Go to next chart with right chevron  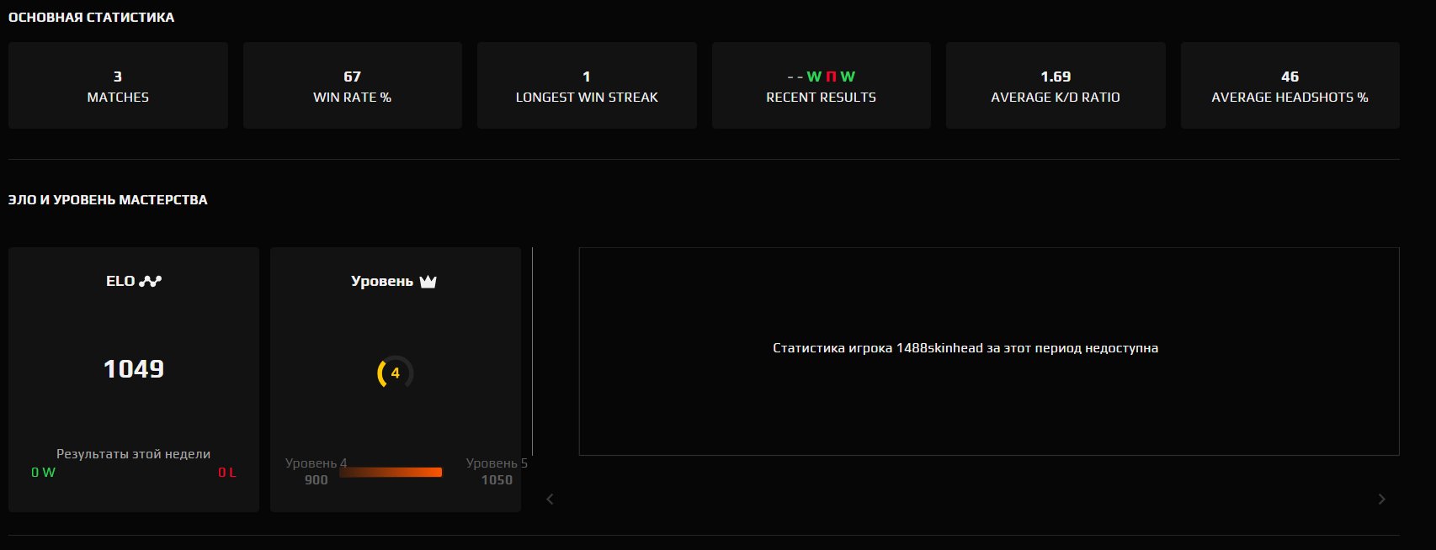point(1381,499)
